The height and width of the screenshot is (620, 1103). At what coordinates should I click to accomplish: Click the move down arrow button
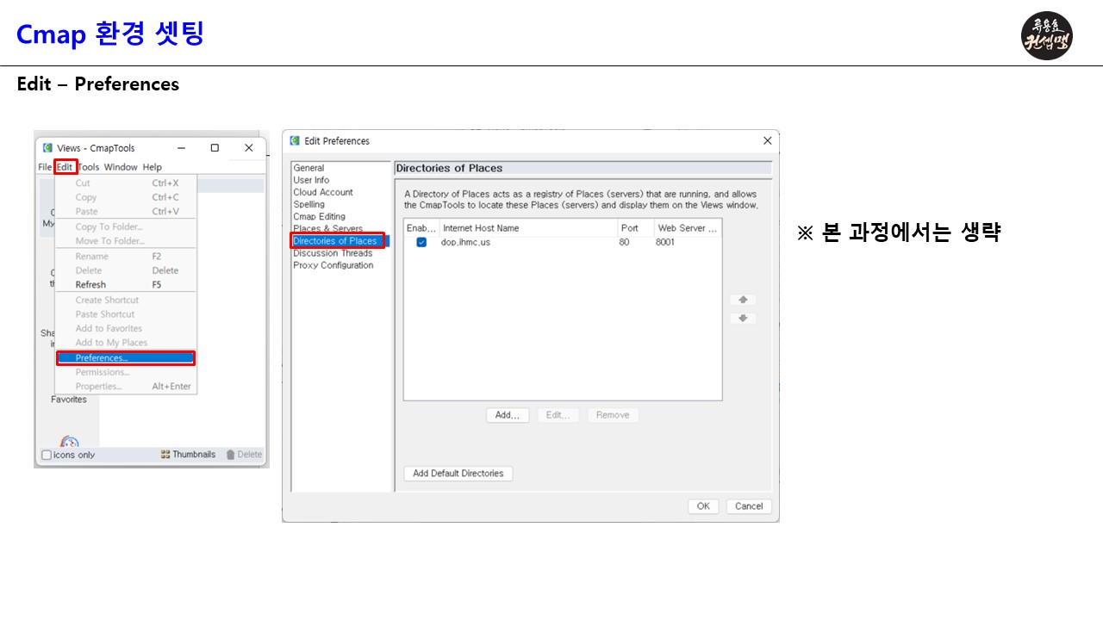[x=743, y=319]
